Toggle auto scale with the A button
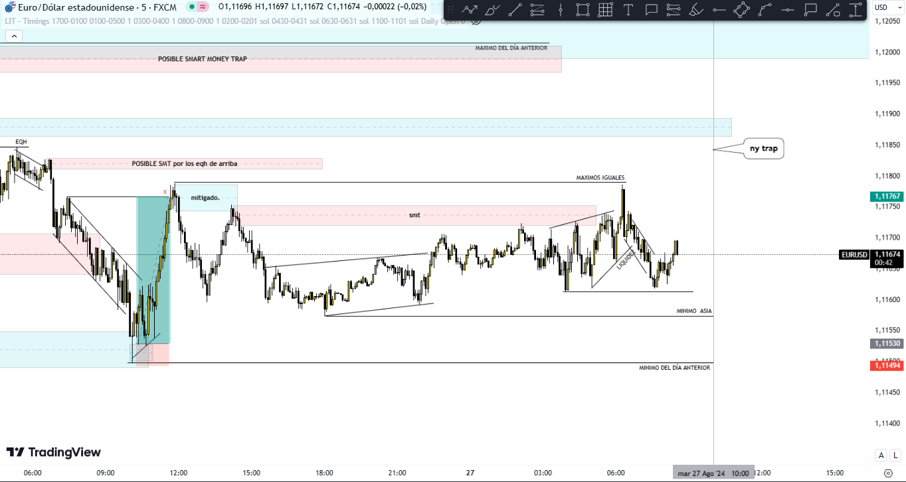 (x=880, y=455)
